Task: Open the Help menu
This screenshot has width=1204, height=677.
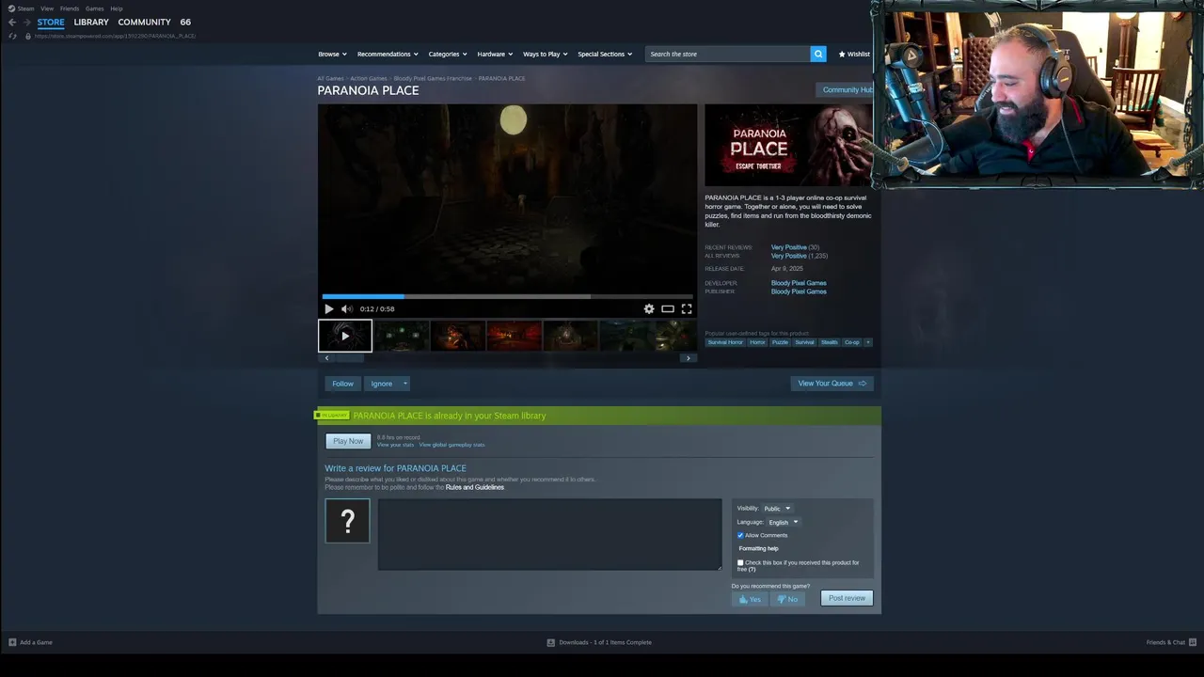Action: [x=117, y=8]
